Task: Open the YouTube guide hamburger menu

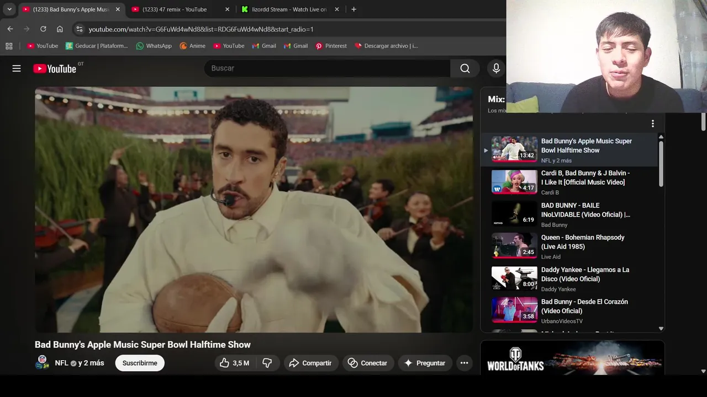Action: pyautogui.click(x=17, y=68)
